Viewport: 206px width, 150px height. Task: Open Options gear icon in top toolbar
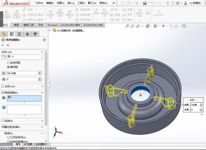pyautogui.click(x=178, y=3)
